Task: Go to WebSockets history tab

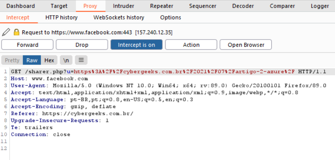Action: pos(119,18)
